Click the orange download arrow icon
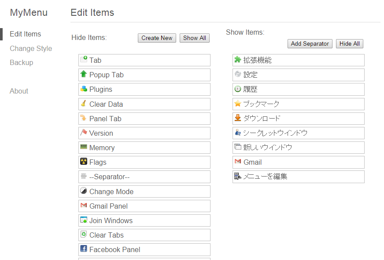Screen dimensions: 384x260 (237, 118)
